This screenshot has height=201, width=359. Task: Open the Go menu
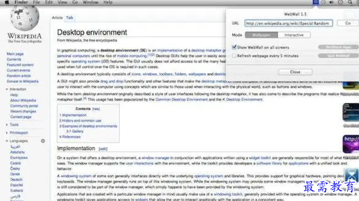click(75, 2)
